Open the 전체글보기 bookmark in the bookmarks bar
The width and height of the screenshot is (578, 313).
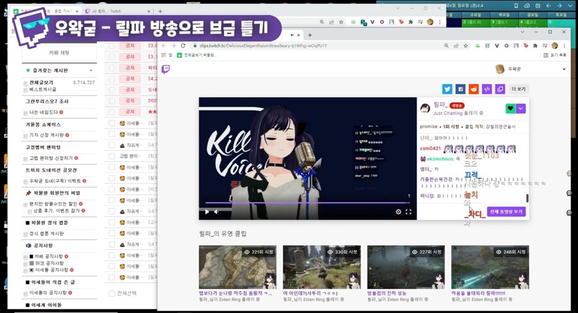197,55
